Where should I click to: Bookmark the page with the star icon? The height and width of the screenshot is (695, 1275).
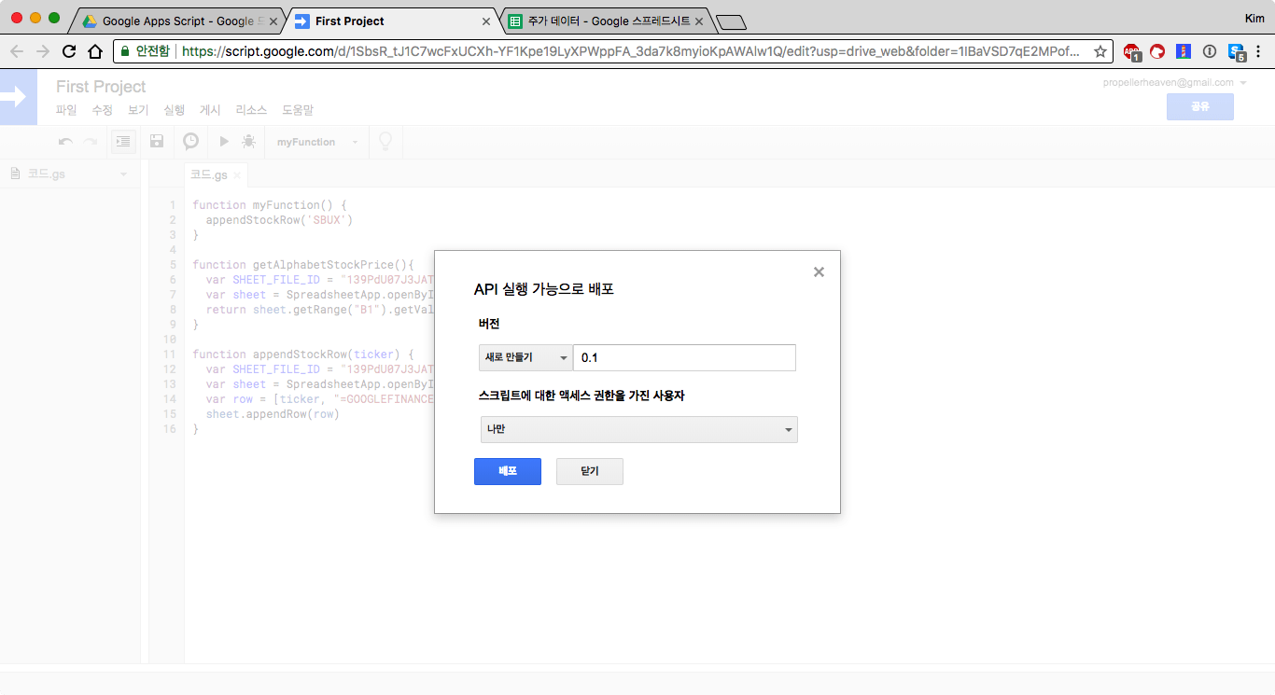pos(1100,52)
